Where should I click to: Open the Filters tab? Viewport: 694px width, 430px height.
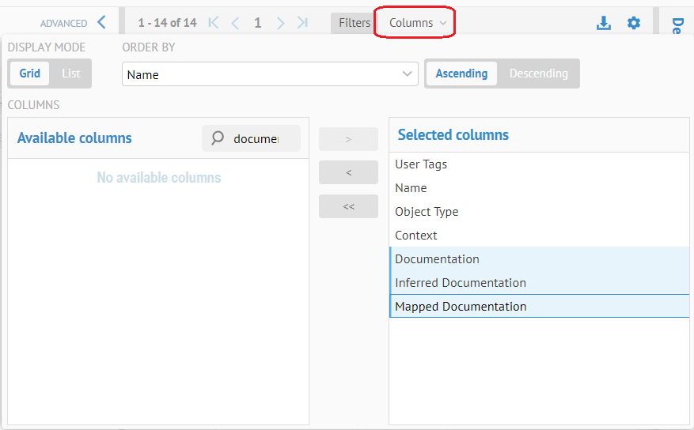click(354, 23)
